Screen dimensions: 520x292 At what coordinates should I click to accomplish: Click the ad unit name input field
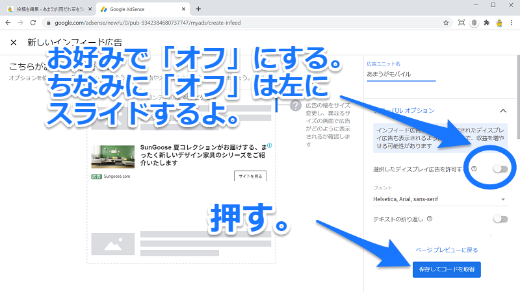(x=401, y=76)
